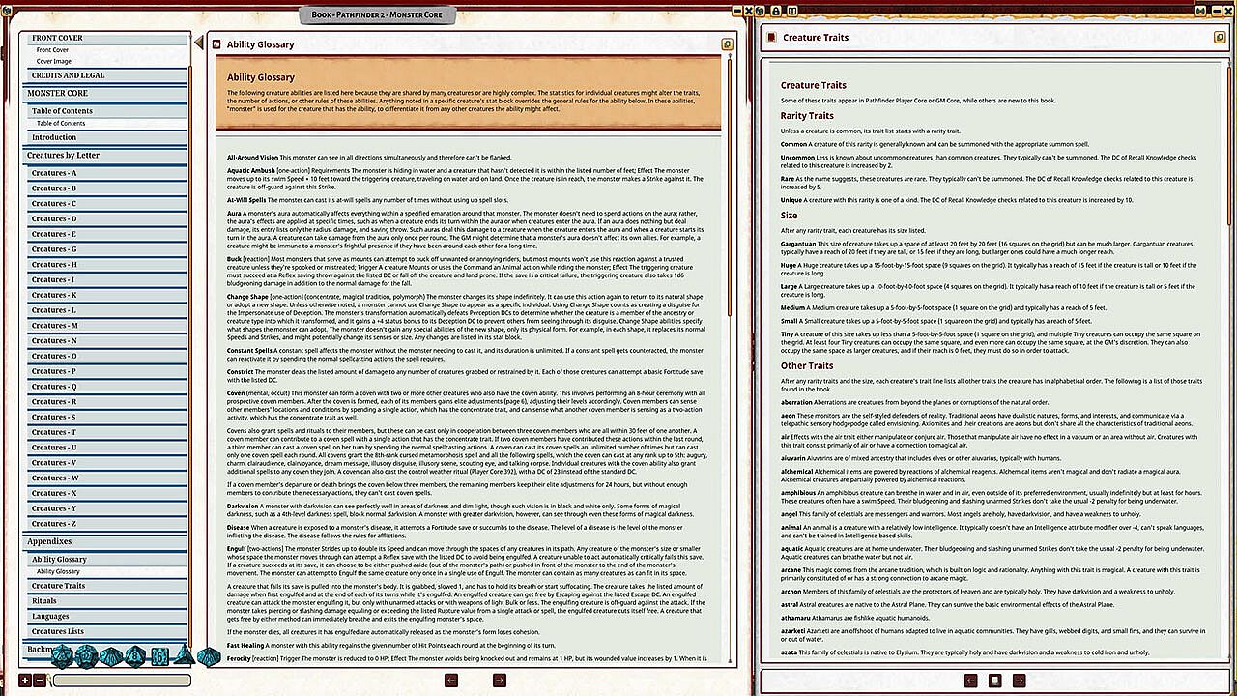
Task: Open Creatures - Z in the index
Action: [105, 524]
